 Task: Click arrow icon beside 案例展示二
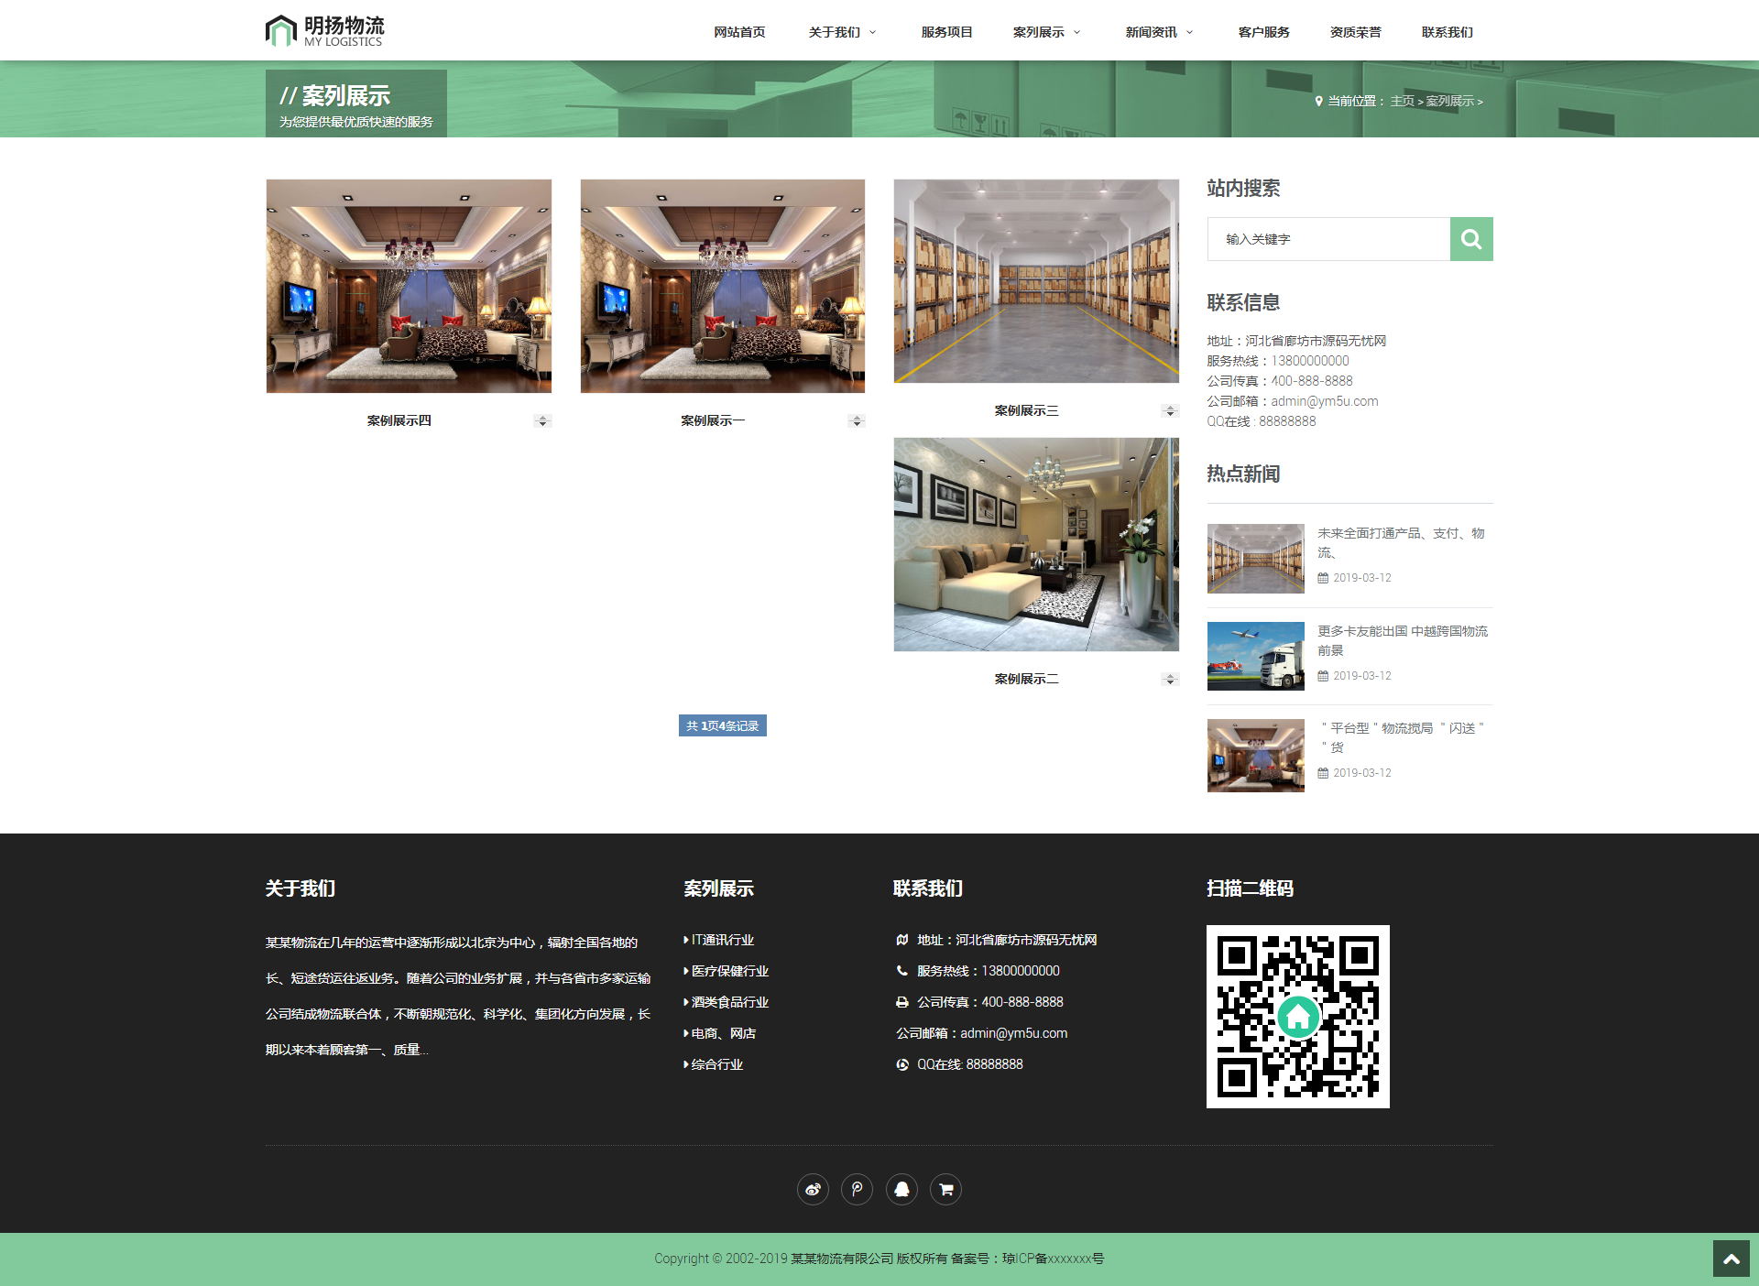(1169, 680)
